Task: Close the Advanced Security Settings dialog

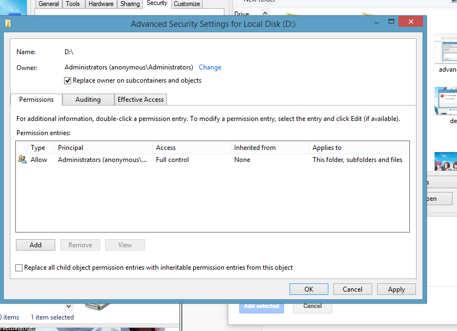Action: click(x=411, y=21)
